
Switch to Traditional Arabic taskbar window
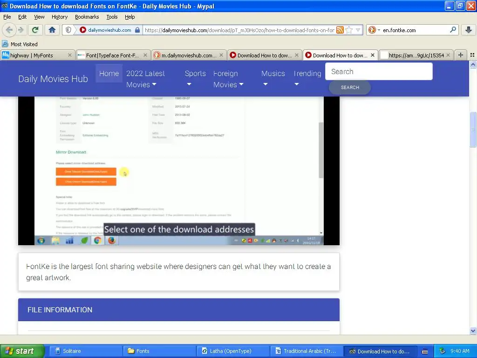(x=307, y=351)
